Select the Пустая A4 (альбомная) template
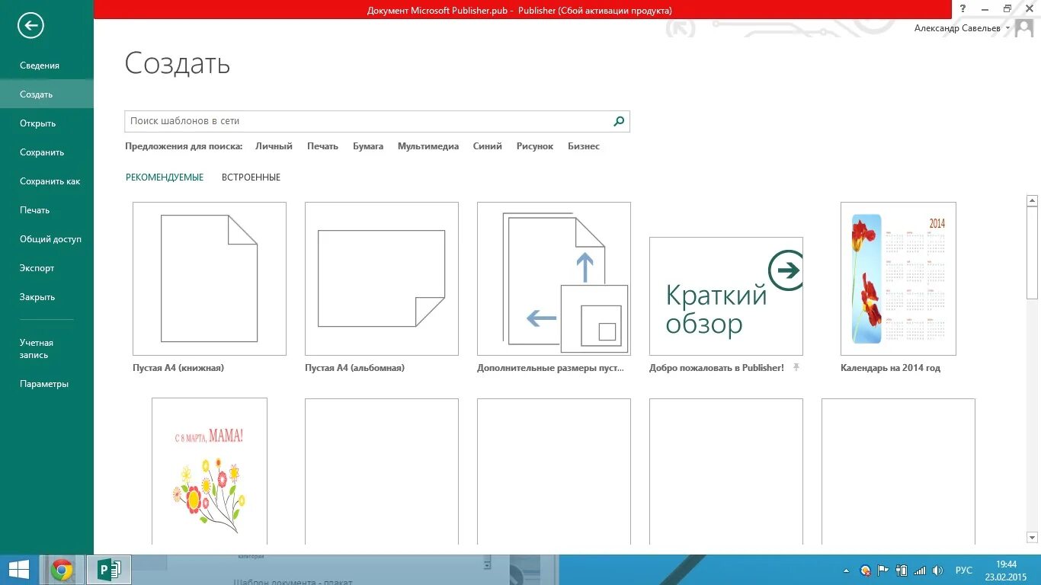 [382, 279]
